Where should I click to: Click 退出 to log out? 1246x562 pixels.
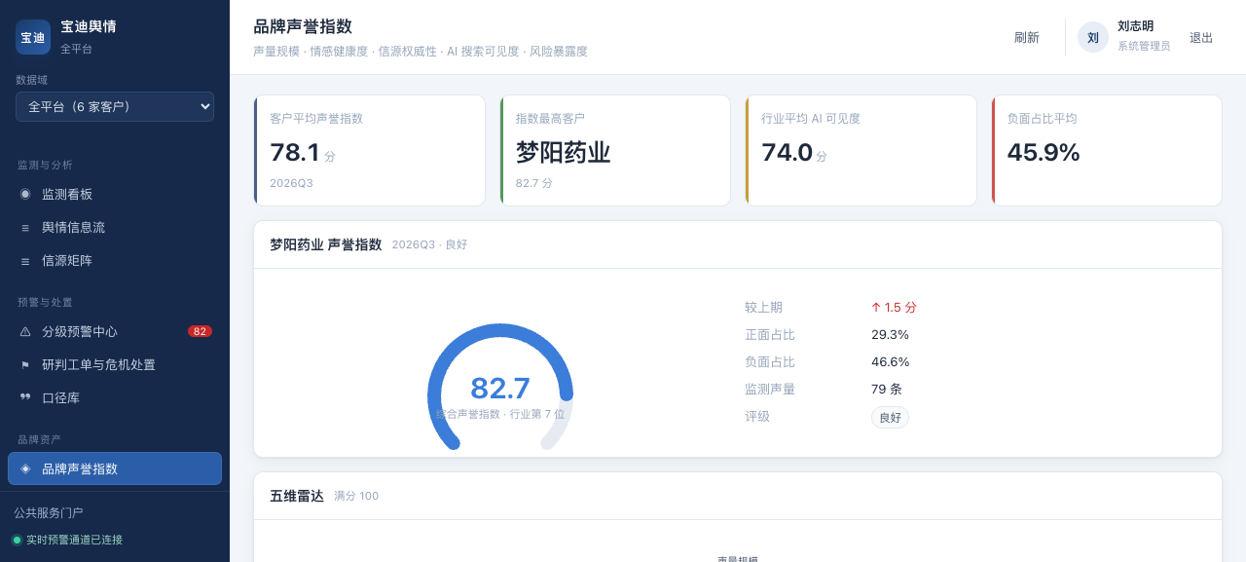pos(1201,37)
